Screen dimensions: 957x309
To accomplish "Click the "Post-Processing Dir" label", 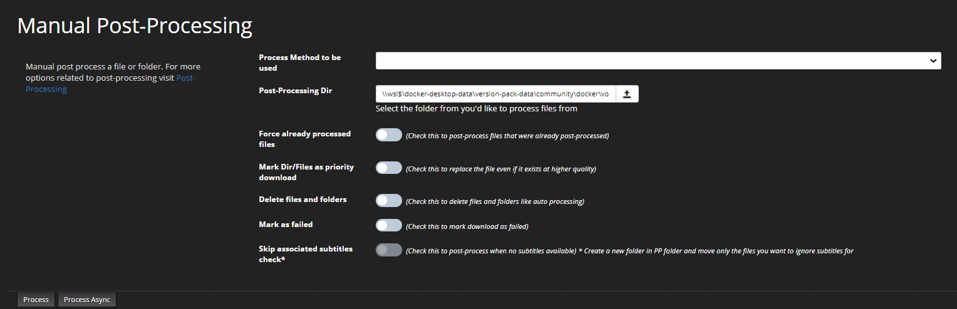I will pos(295,91).
